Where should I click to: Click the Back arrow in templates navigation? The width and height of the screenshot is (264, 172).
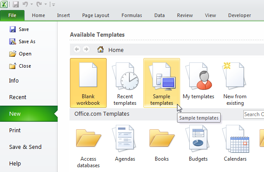77,49
